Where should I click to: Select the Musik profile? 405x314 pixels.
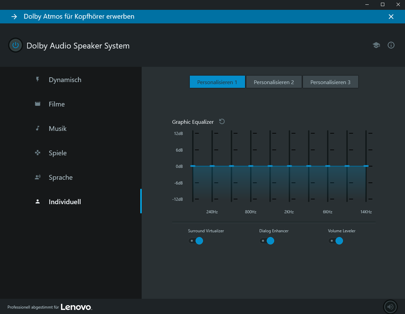coord(58,129)
